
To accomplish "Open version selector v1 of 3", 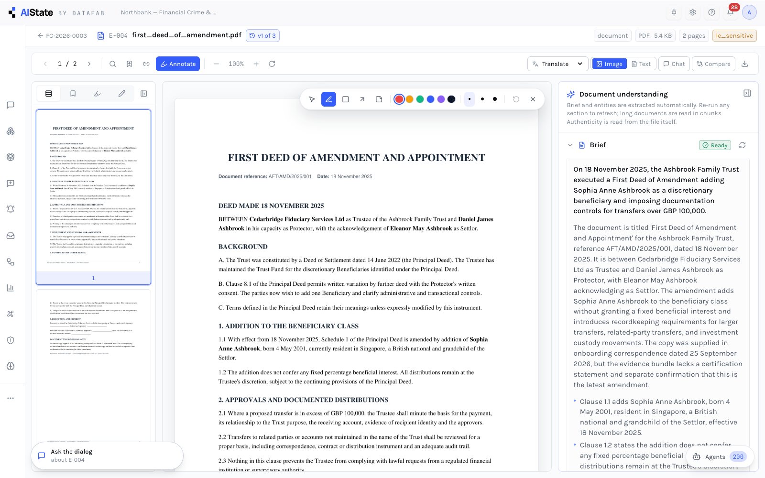I will pyautogui.click(x=262, y=35).
